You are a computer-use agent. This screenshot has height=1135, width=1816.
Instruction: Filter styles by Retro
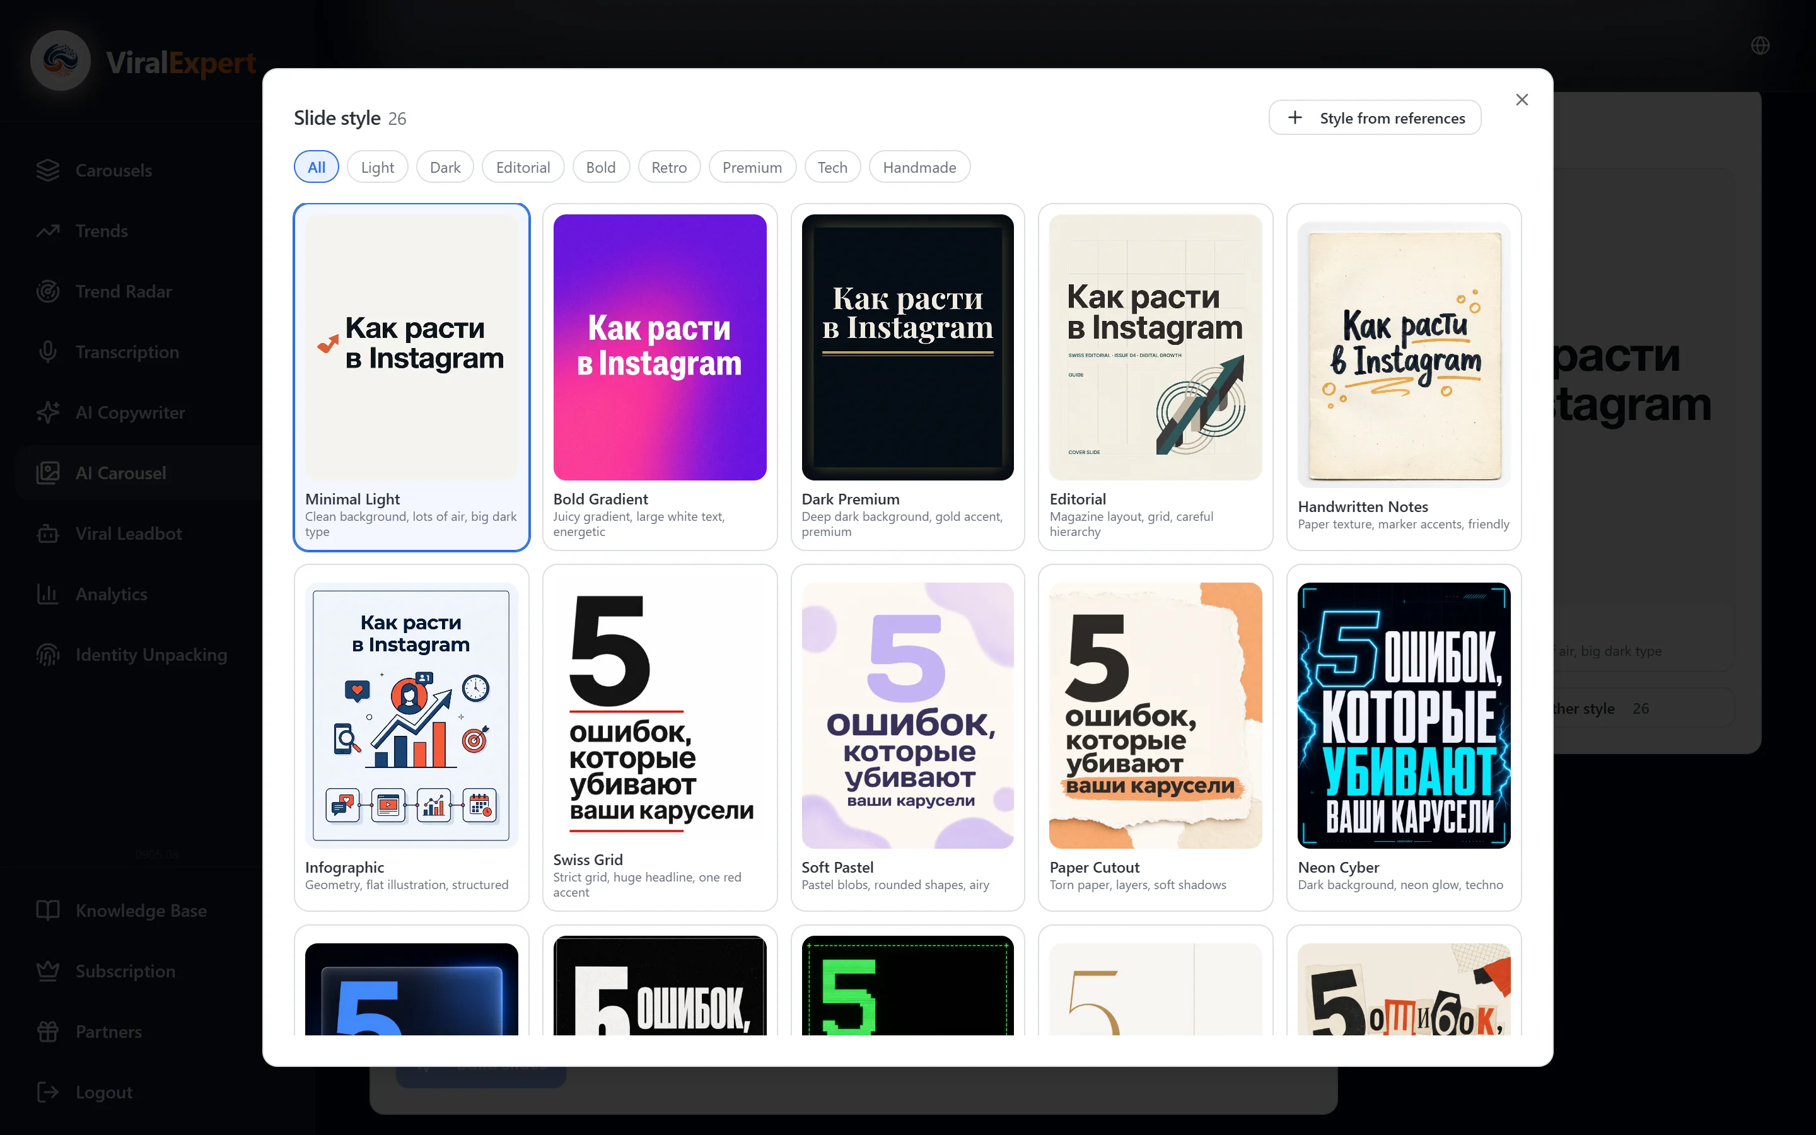point(670,167)
